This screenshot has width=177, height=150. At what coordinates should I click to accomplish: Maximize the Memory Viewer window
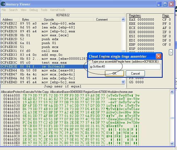(165, 4)
